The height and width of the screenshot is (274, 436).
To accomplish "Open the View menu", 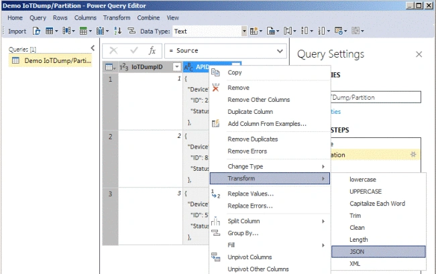I will click(172, 18).
